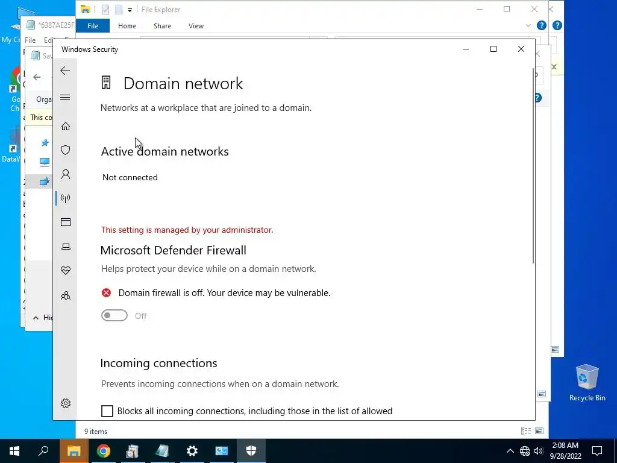This screenshot has height=463, width=617.
Task: Click the Domain network page heading
Action: [x=183, y=83]
